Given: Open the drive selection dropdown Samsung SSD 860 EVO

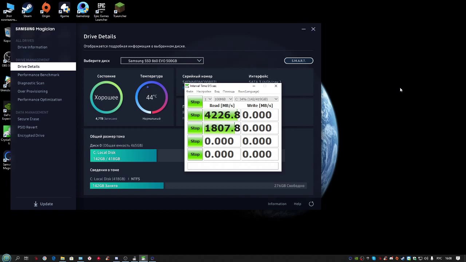Looking at the screenshot, I should [162, 61].
